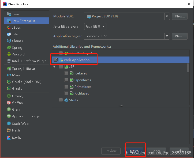Click the Openfaces JSF icon
This screenshot has height=158, width=194.
tap(72, 80)
